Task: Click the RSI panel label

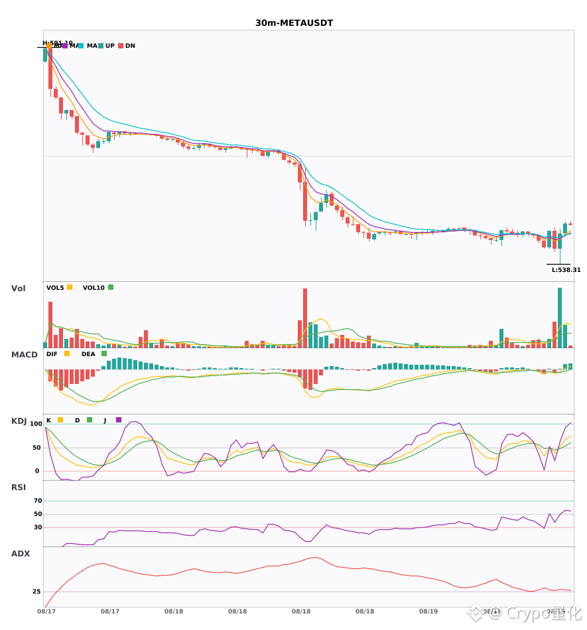Action: tap(19, 487)
